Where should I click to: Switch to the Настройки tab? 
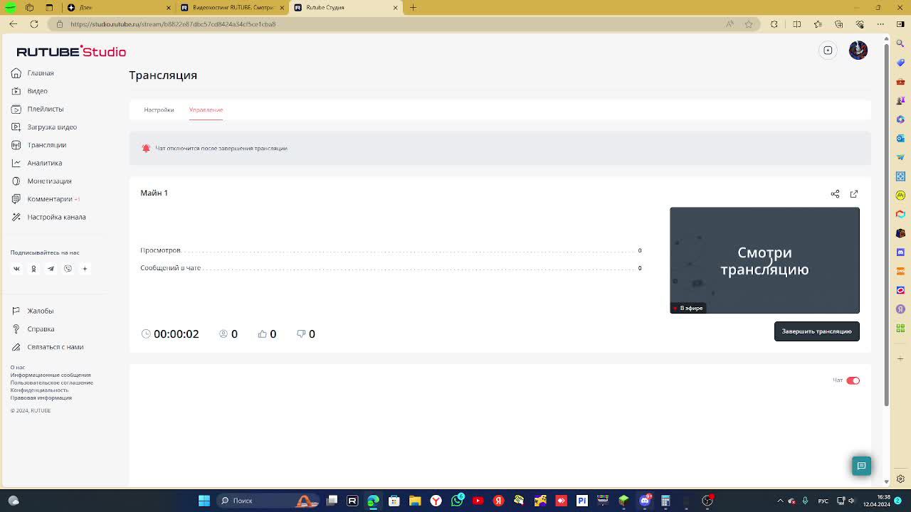click(159, 110)
